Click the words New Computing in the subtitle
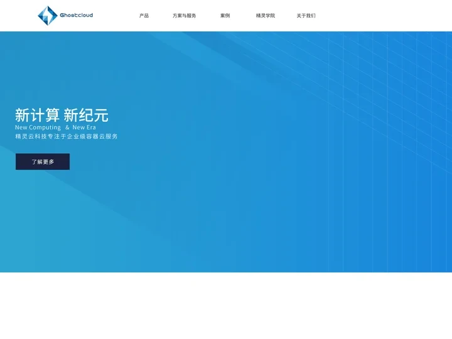Screen dimensions: 452x339 pos(38,127)
